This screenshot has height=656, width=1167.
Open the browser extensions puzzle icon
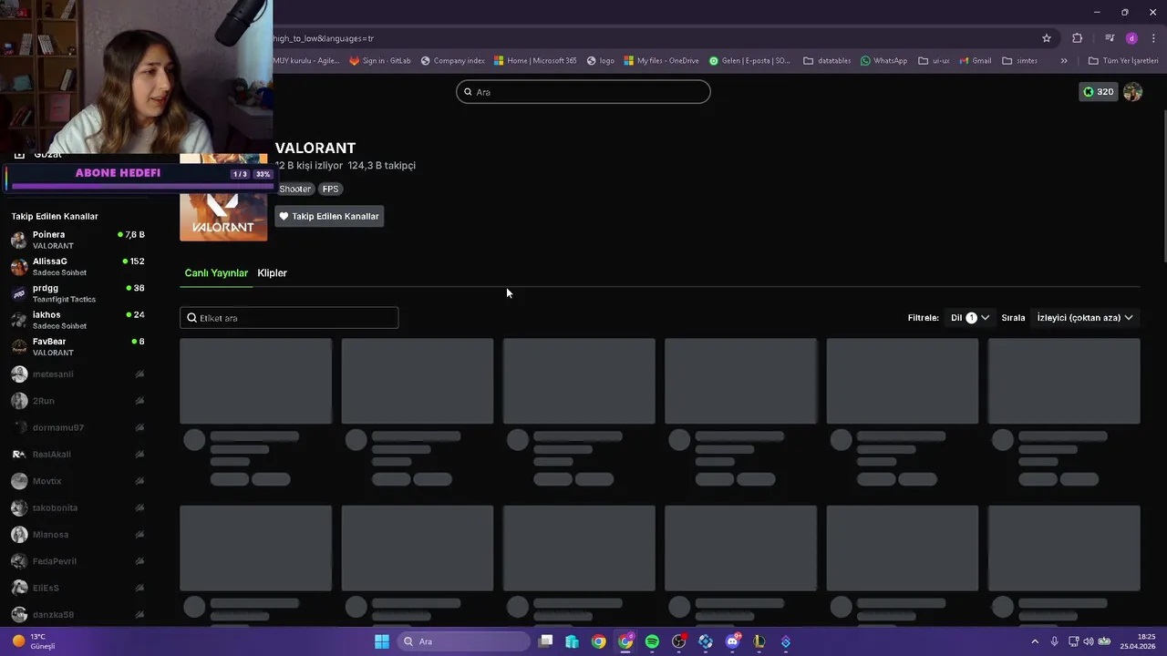pos(1078,38)
